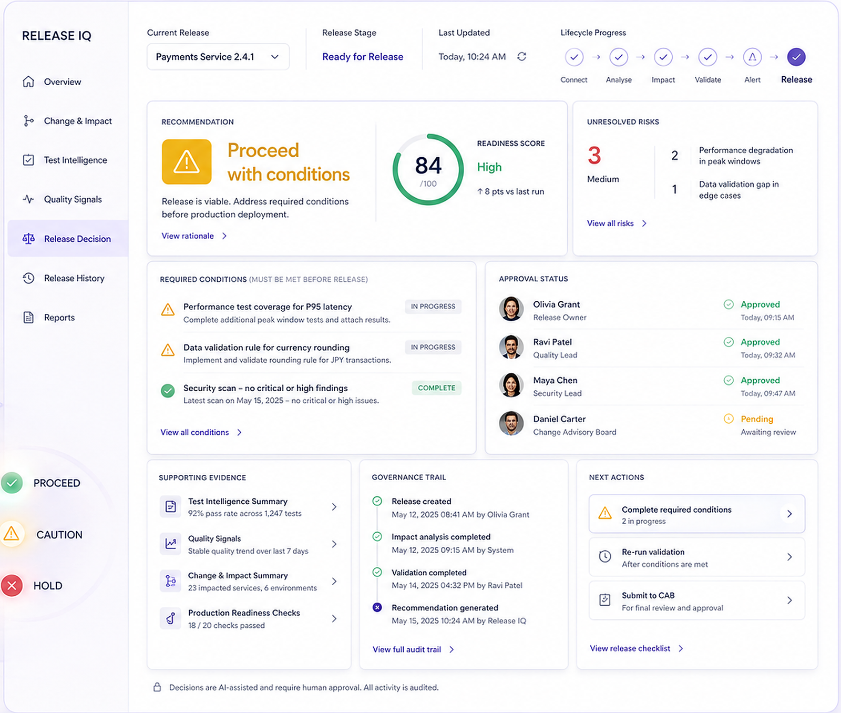Click the Pending status icon for Daniel Carter
This screenshot has height=713, width=841.
(729, 419)
